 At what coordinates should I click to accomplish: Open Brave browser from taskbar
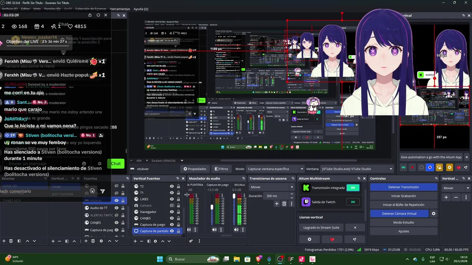click(x=258, y=259)
